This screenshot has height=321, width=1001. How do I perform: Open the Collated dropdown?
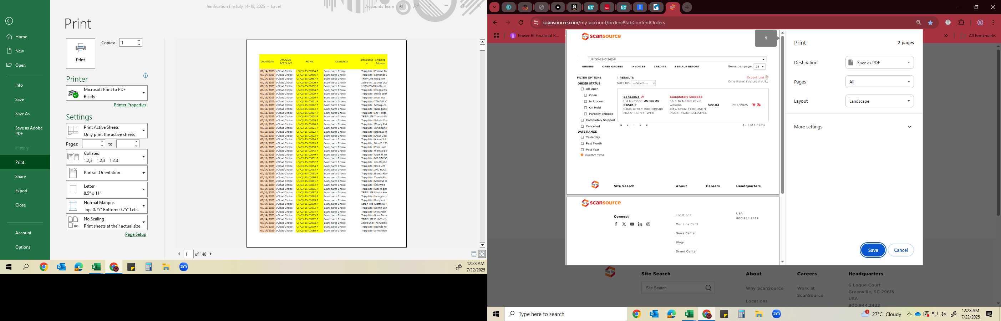107,157
